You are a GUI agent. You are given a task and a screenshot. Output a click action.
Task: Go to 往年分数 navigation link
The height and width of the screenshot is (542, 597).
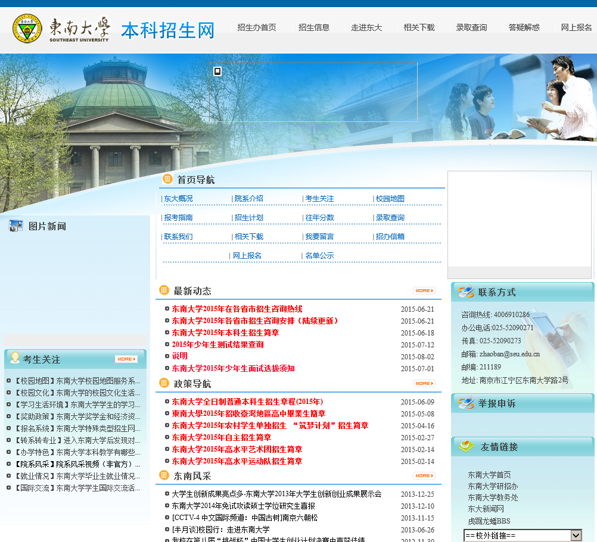click(319, 218)
